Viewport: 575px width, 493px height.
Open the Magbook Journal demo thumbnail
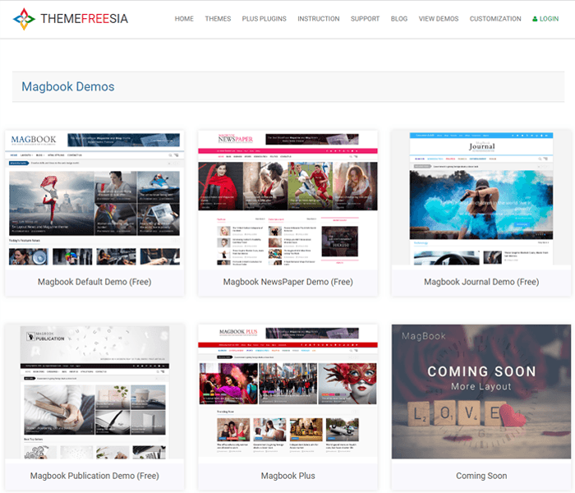tap(481, 200)
